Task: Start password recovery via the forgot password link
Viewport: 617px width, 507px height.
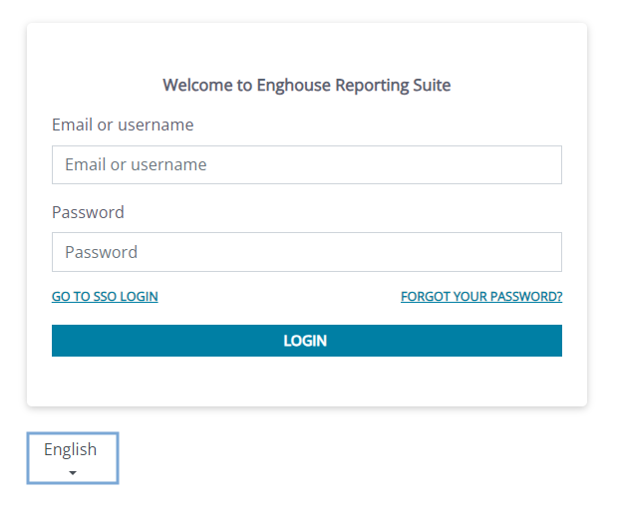Action: (480, 297)
